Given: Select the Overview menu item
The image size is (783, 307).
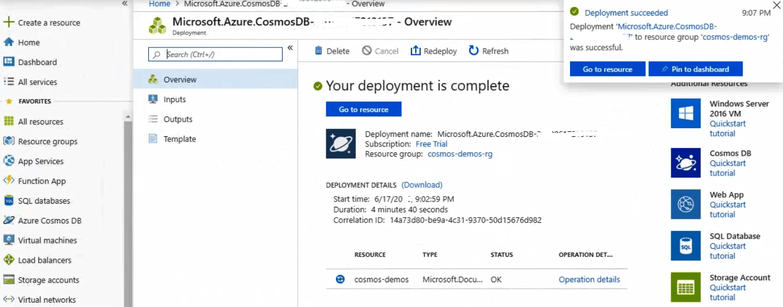Looking at the screenshot, I should click(216, 79).
